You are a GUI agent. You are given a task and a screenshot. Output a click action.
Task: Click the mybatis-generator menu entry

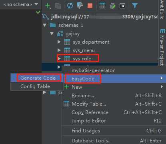tap(93, 70)
